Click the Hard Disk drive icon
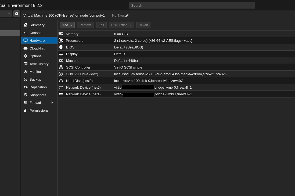This screenshot has height=196, width=295. point(61,81)
